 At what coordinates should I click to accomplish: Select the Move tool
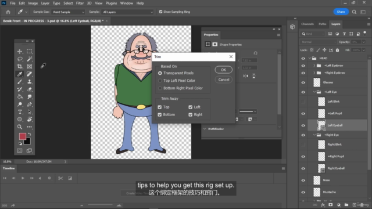click(x=20, y=52)
